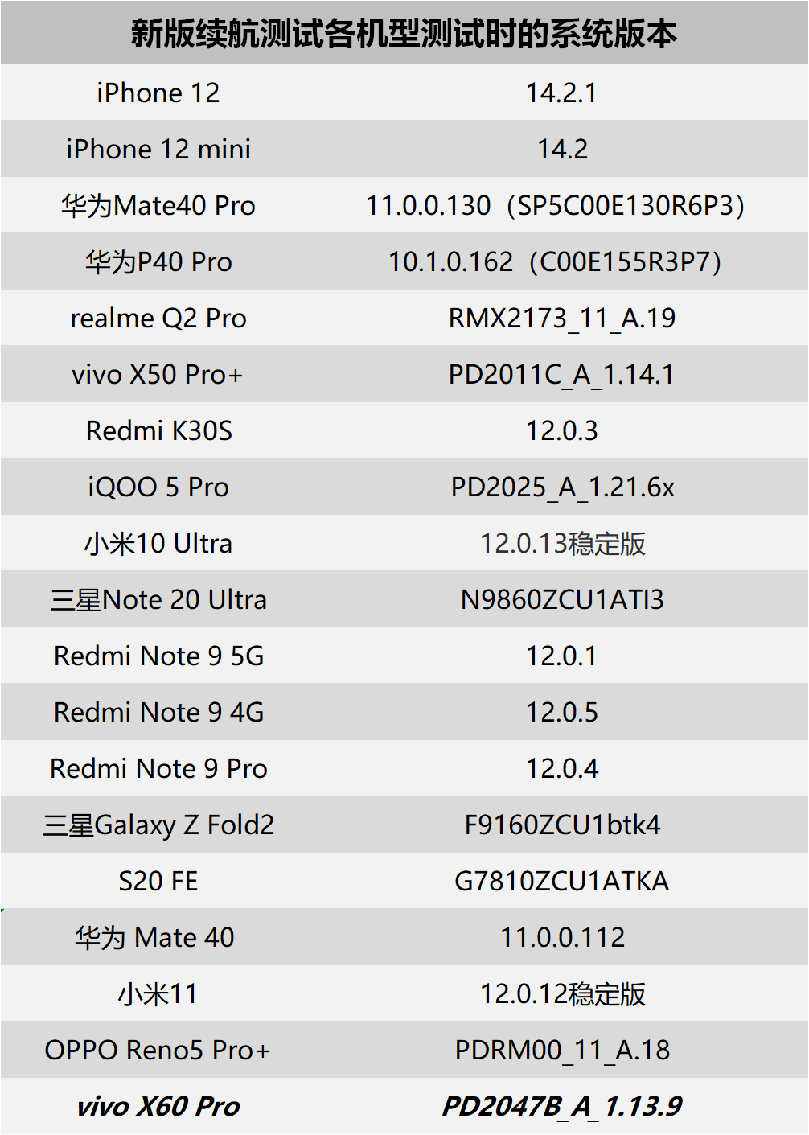This screenshot has width=809, height=1135.
Task: Select the 12.0.12稳定版 version cell
Action: tap(562, 993)
